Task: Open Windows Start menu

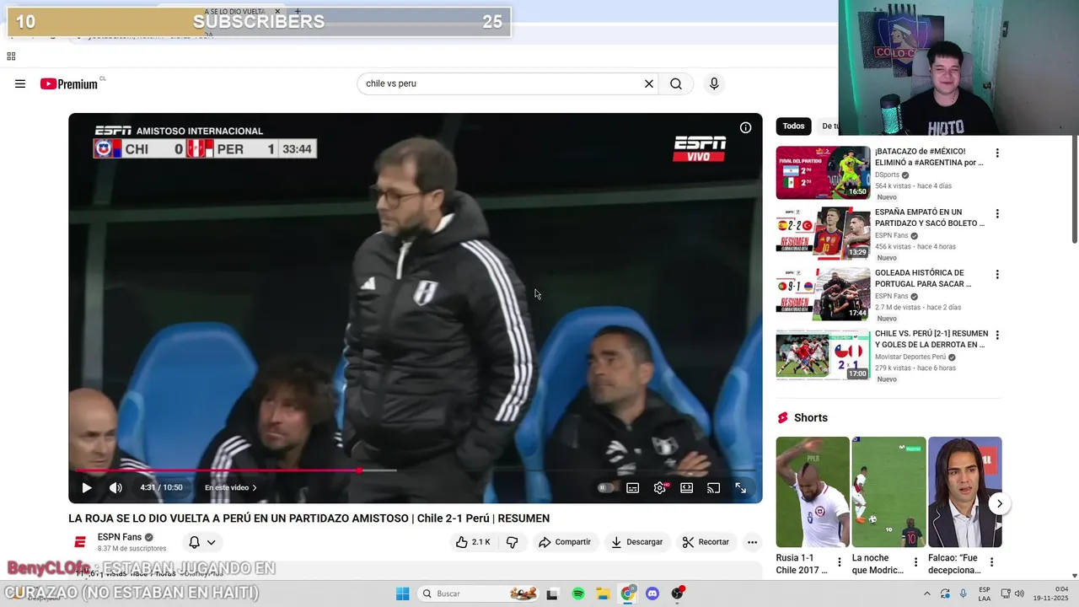Action: 402,594
